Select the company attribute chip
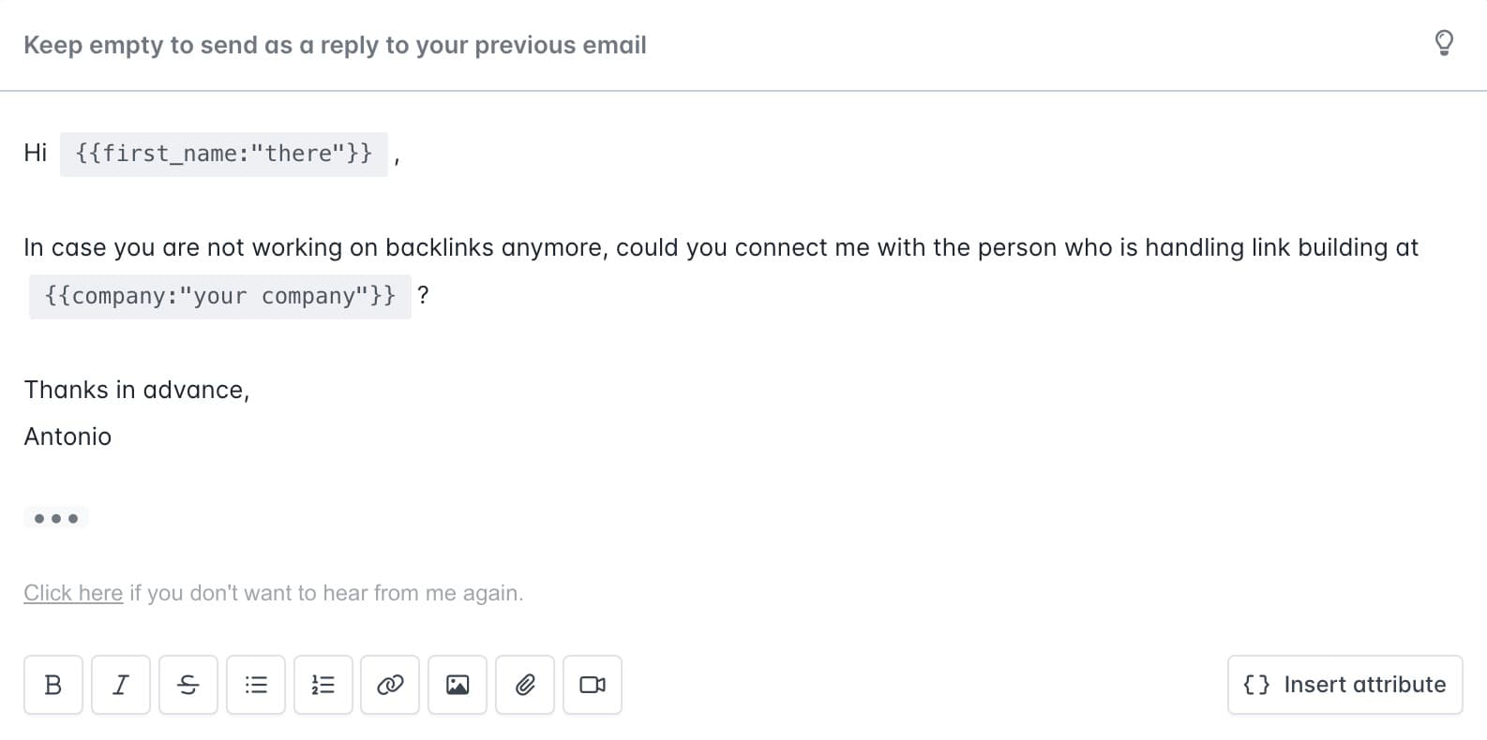Viewport: 1487px width, 740px height. (220, 296)
